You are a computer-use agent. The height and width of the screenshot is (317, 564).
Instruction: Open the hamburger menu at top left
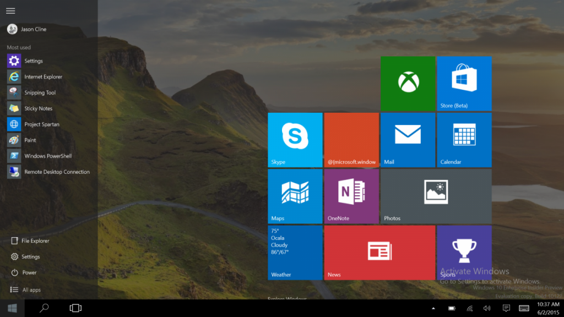[10, 11]
